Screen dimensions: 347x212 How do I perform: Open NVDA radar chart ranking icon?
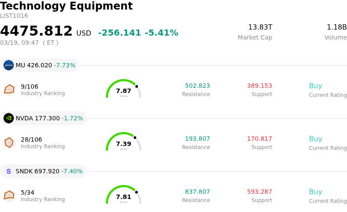point(9,142)
